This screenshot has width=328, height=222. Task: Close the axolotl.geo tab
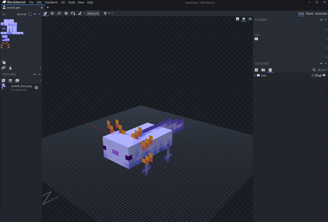coord(42,7)
